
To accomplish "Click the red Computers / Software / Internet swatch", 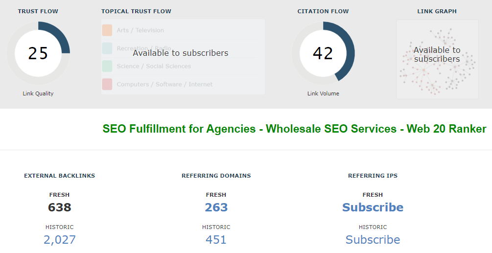I will (x=107, y=84).
